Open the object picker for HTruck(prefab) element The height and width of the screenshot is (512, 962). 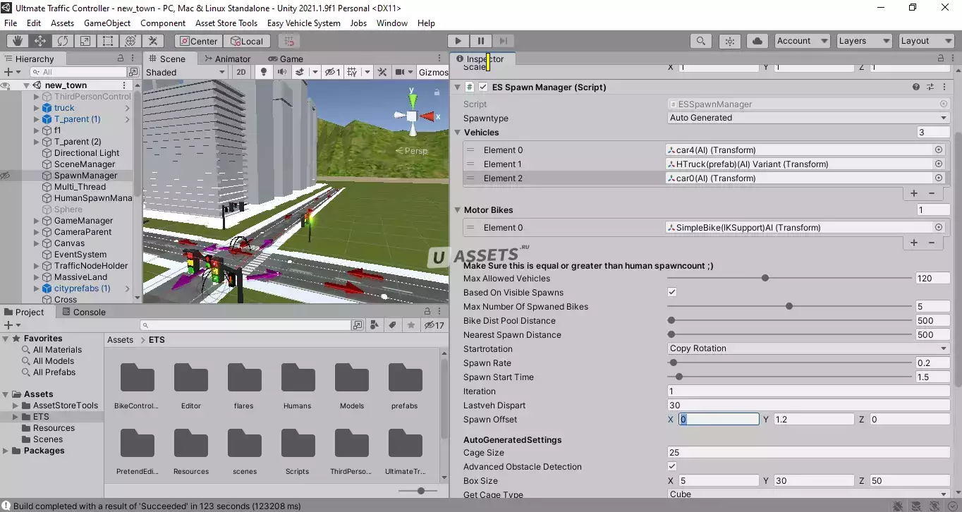click(939, 164)
